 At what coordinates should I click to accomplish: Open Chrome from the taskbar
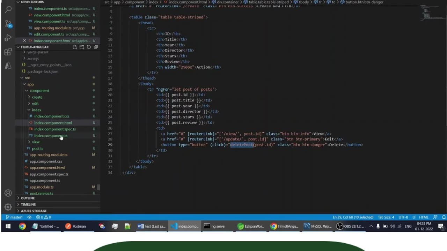[x=22, y=226]
